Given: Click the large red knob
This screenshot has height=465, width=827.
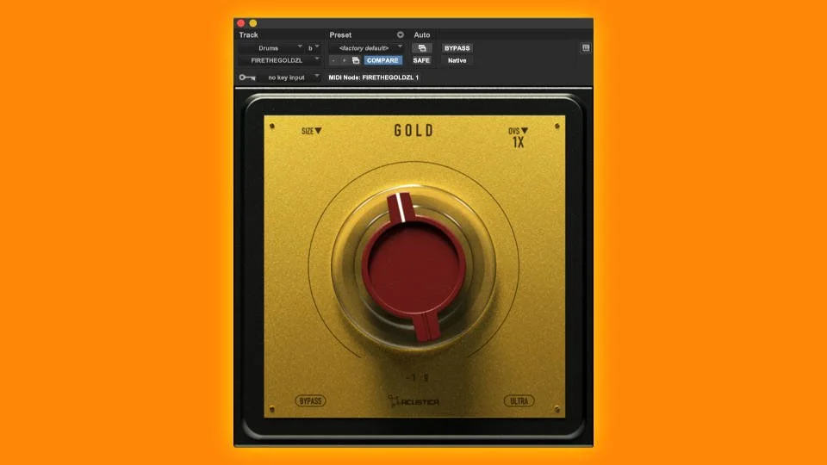Looking at the screenshot, I should click(413, 266).
